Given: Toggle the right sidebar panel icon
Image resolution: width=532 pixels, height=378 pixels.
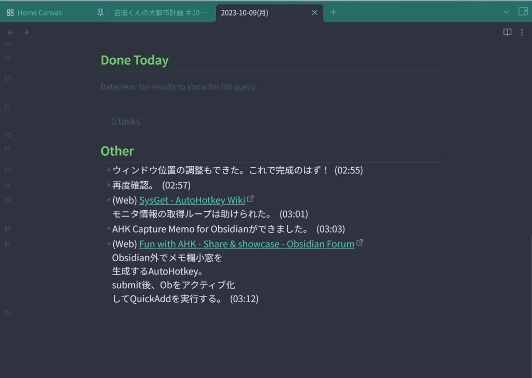Looking at the screenshot, I should click(523, 11).
